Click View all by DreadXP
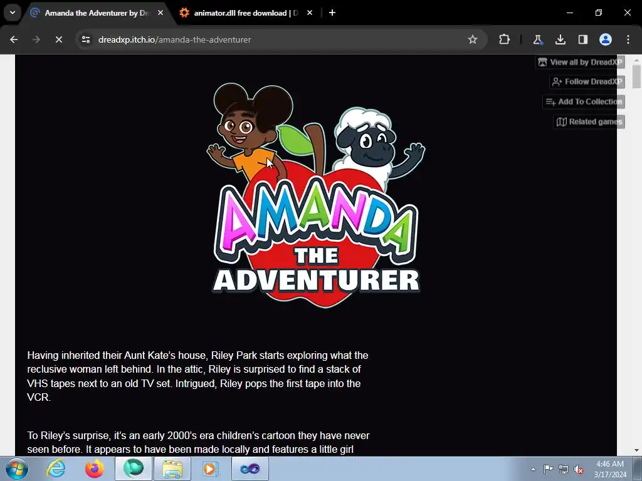The width and height of the screenshot is (642, 481). click(x=580, y=62)
